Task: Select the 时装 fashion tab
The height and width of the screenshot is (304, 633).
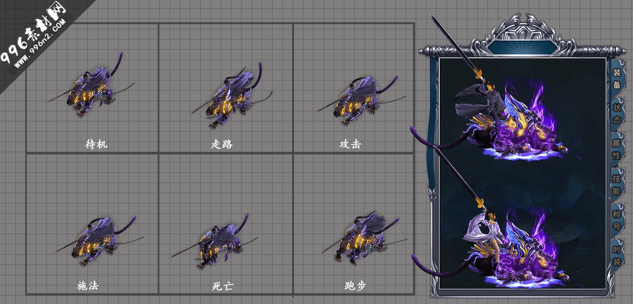Action: point(617,255)
